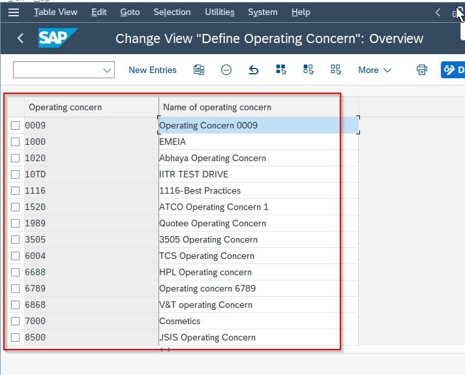The width and height of the screenshot is (465, 375).
Task: Check the row selector for 1989
Action: point(16,223)
